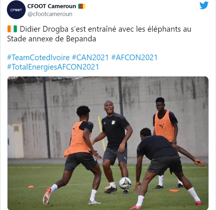Open the @cfootcameroun handle link

pyautogui.click(x=50, y=14)
